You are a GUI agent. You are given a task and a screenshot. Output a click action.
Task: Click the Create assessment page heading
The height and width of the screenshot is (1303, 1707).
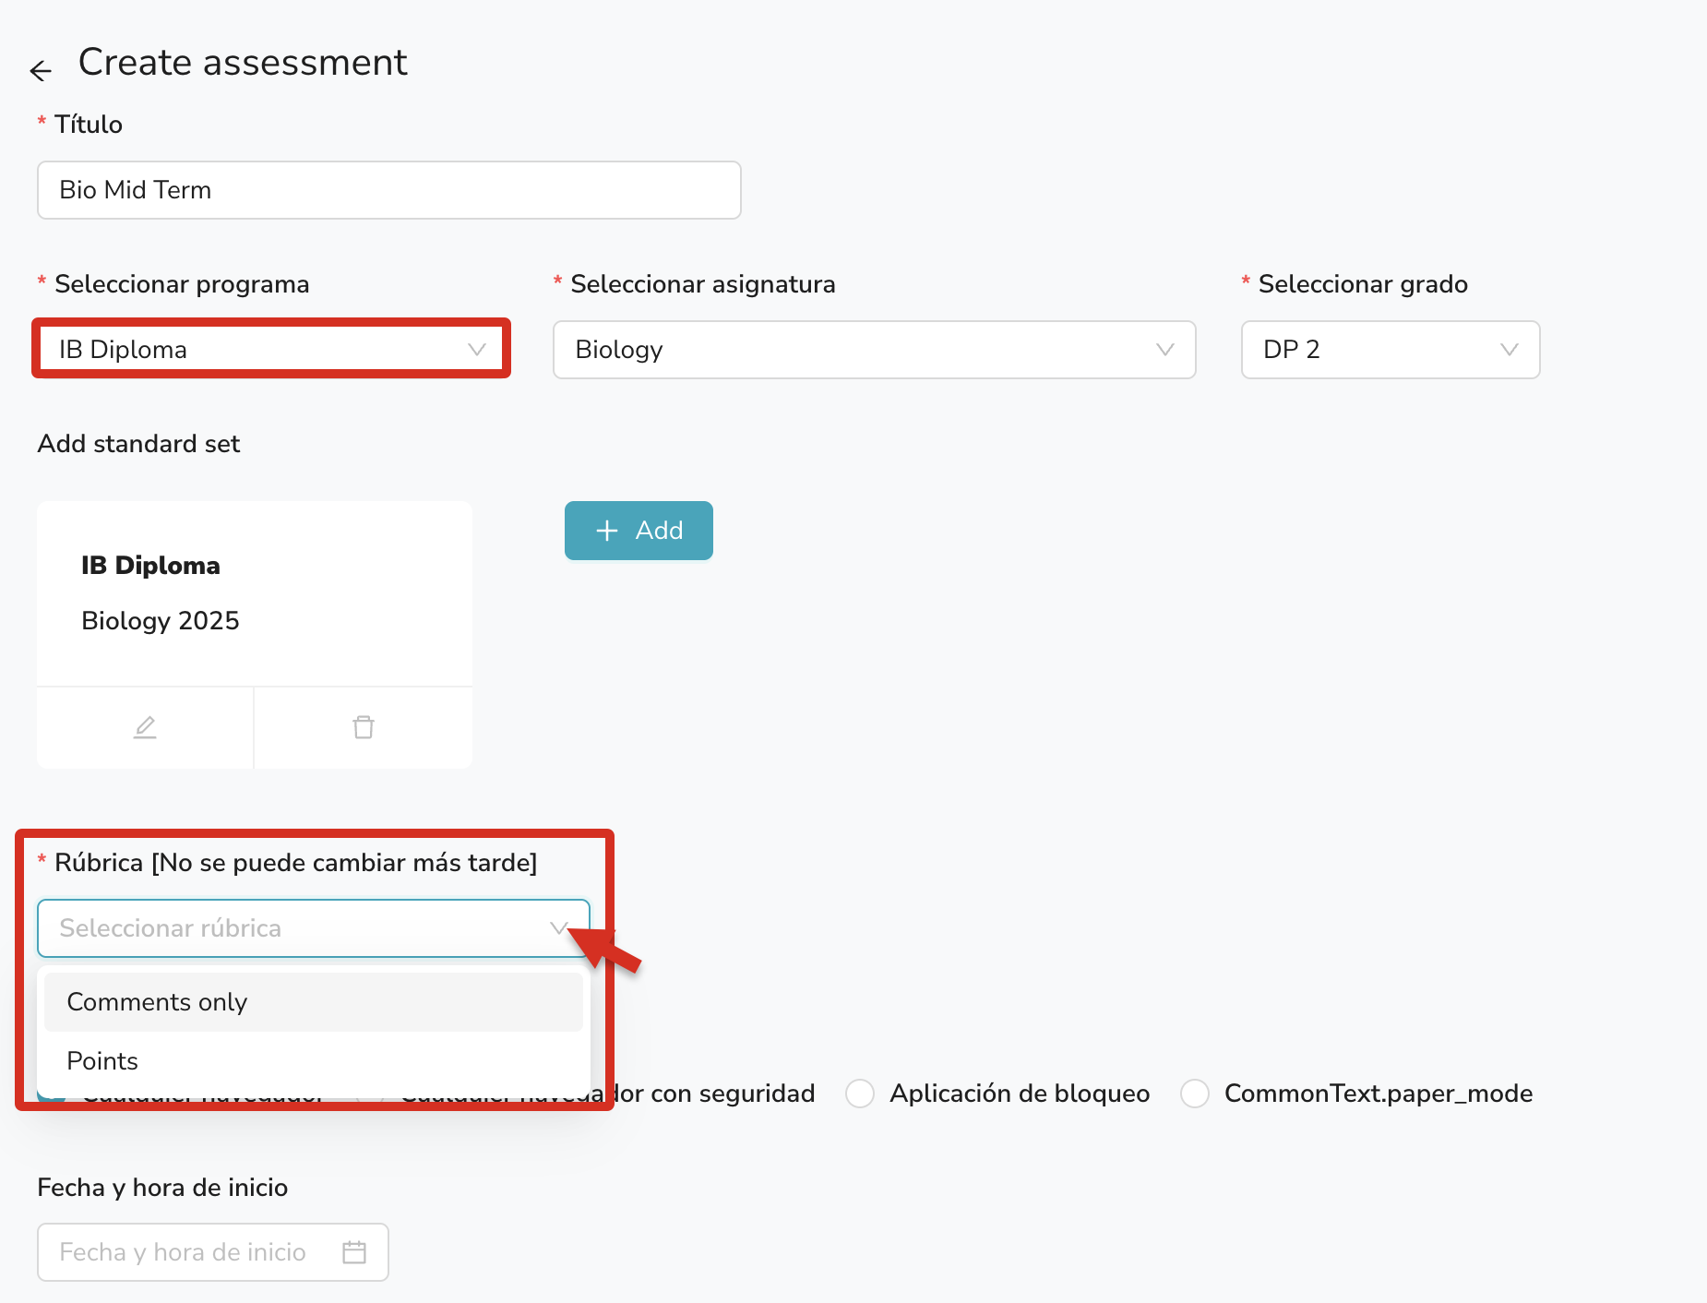243,63
